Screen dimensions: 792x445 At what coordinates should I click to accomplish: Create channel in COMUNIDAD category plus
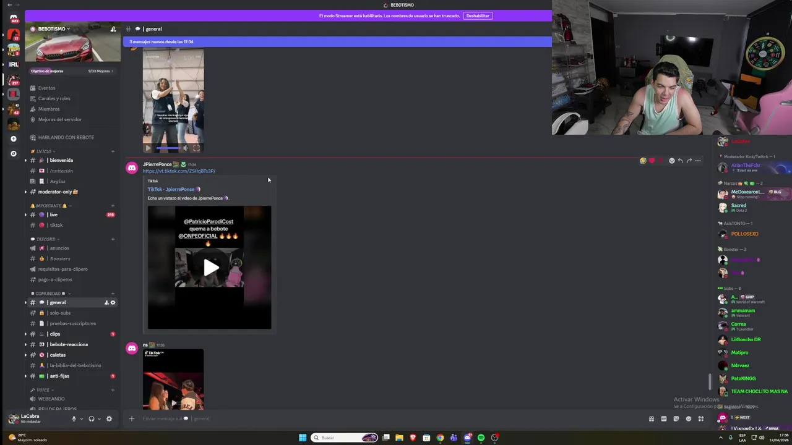(x=113, y=294)
